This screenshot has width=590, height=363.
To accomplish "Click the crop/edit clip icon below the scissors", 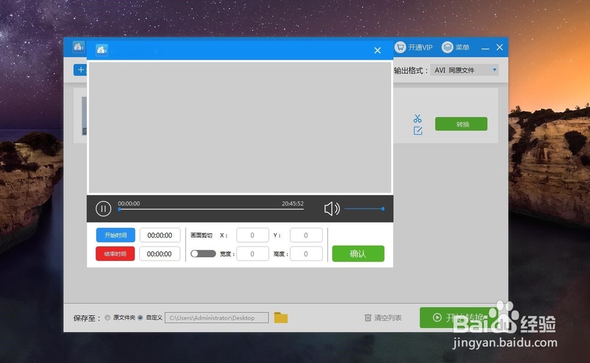I will pyautogui.click(x=418, y=130).
